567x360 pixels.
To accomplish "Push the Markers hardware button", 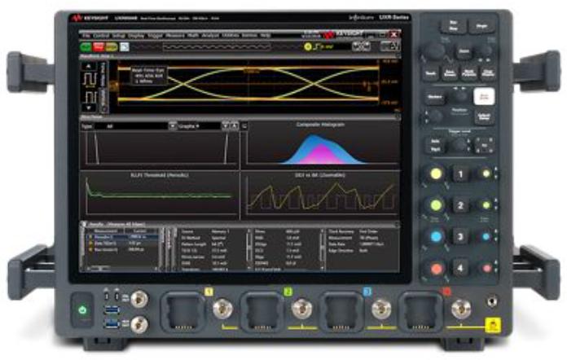I will [435, 97].
